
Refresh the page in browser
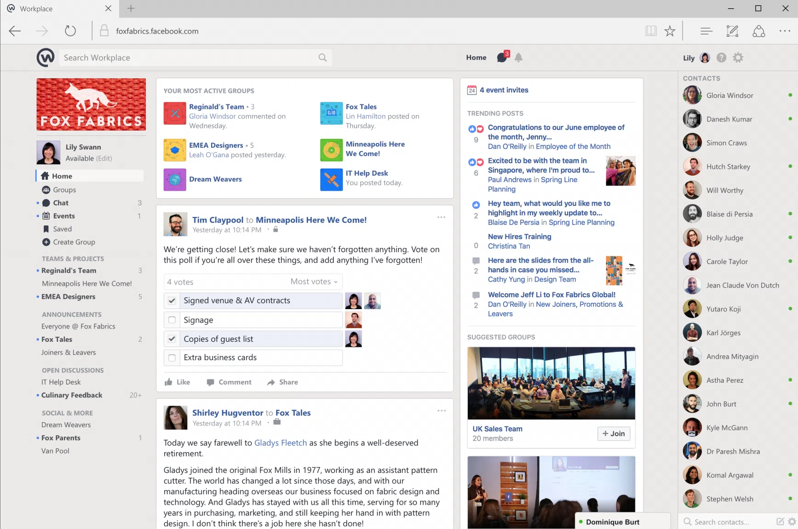[x=70, y=31]
